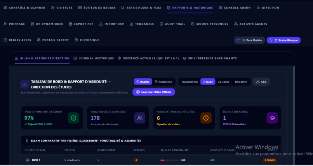
Task: Set period to Trimestre
Action: pos(241,82)
